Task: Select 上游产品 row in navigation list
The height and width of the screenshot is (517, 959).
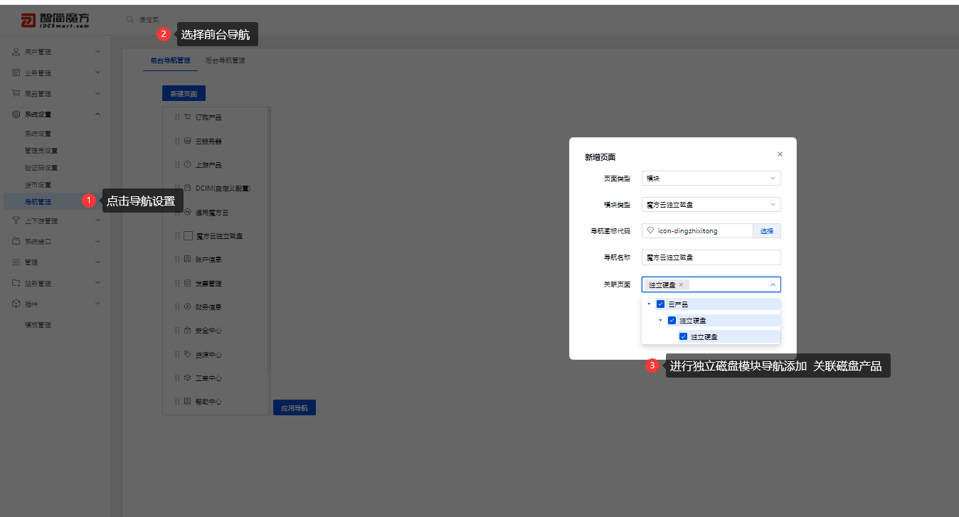Action: [215, 164]
